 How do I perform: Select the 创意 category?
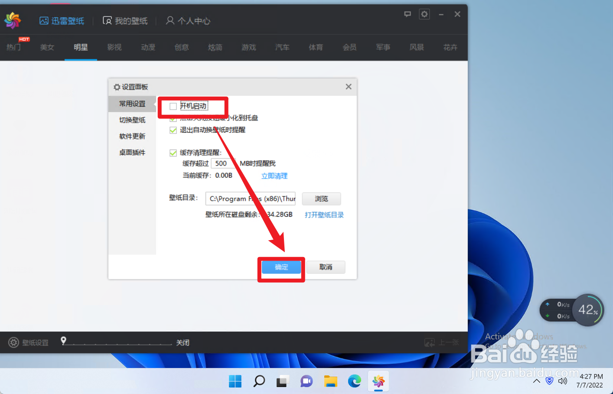tap(182, 47)
